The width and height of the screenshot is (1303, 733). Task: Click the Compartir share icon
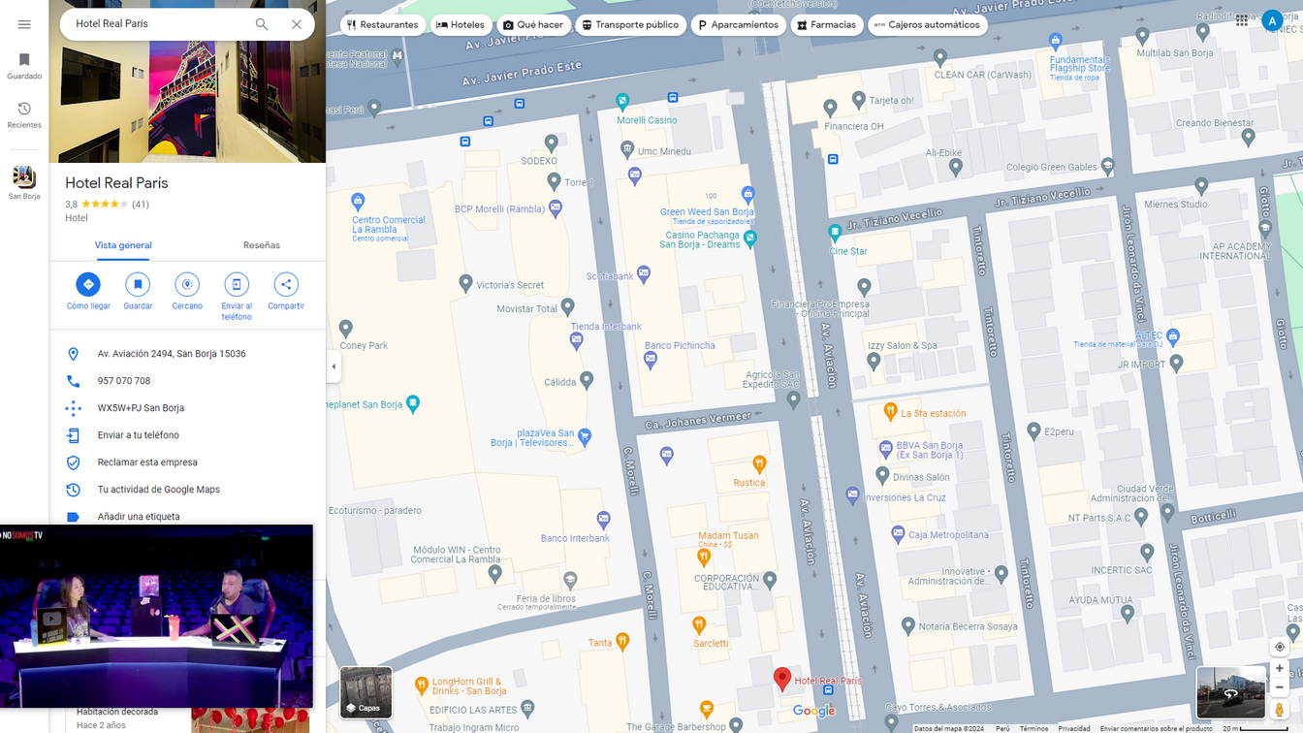point(285,284)
